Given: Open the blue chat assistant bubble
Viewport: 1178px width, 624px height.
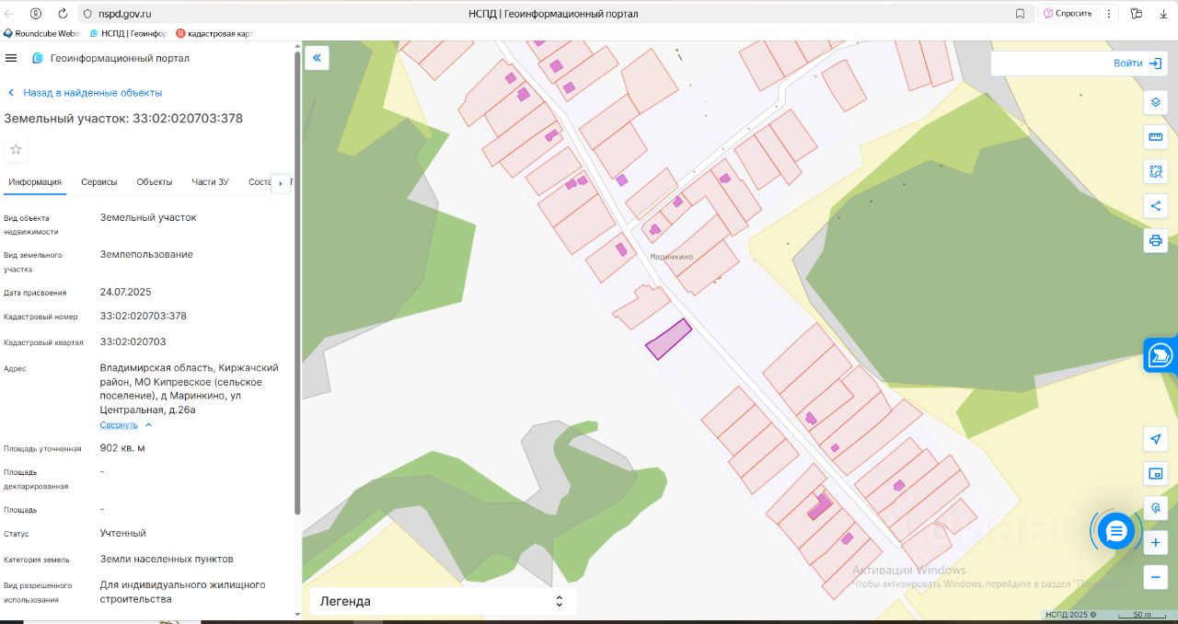Looking at the screenshot, I should 1116,530.
